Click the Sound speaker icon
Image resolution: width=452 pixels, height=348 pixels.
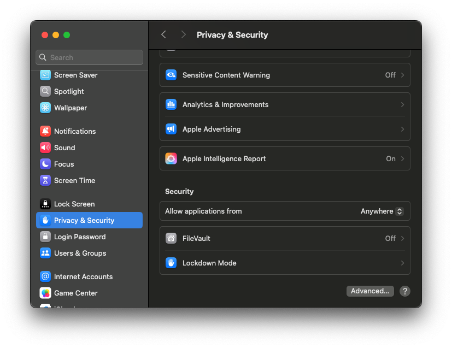tap(45, 148)
